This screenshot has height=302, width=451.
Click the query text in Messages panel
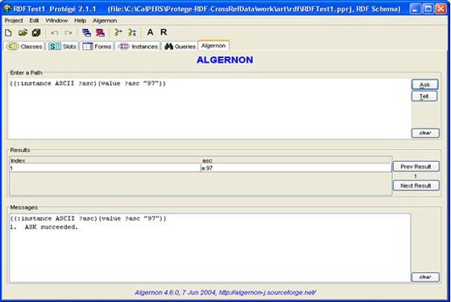pyautogui.click(x=89, y=218)
